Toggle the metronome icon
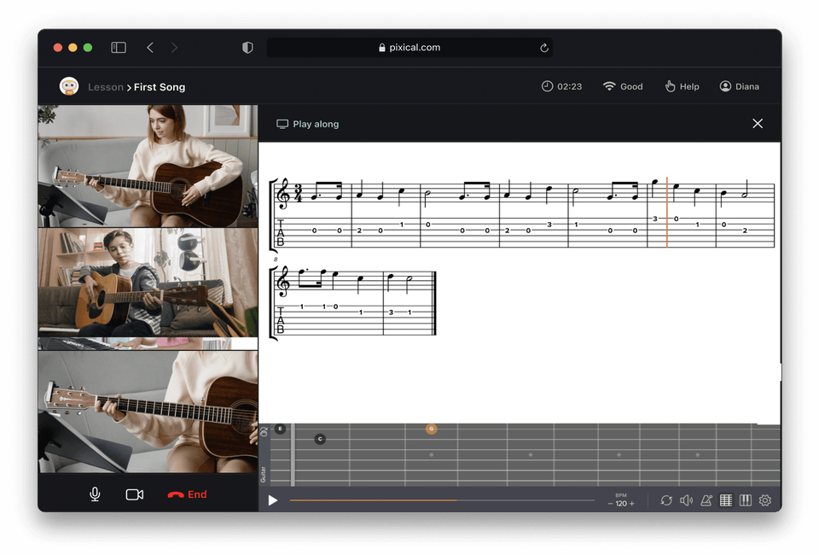 706,500
